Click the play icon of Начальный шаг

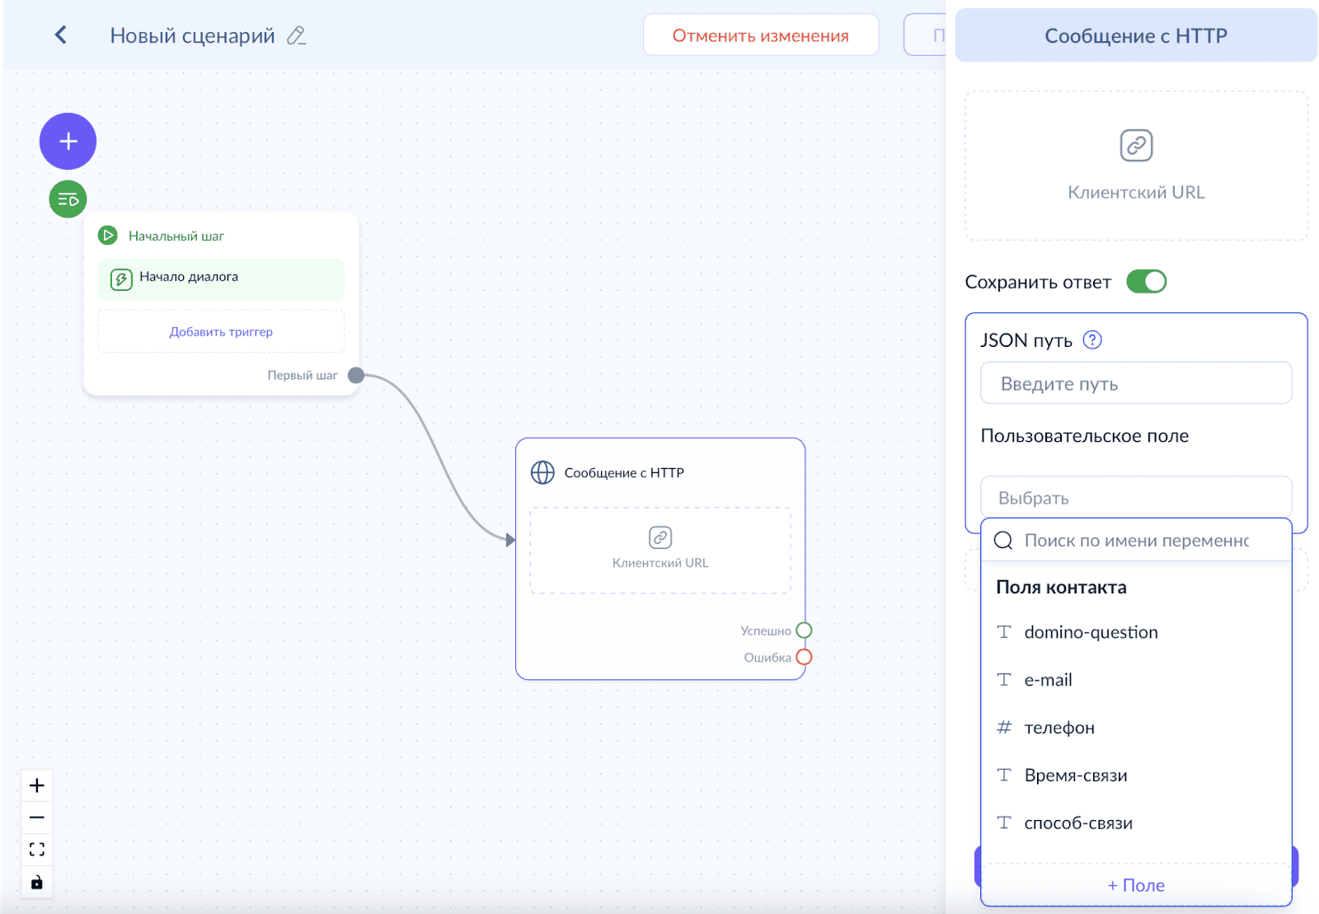tap(108, 236)
